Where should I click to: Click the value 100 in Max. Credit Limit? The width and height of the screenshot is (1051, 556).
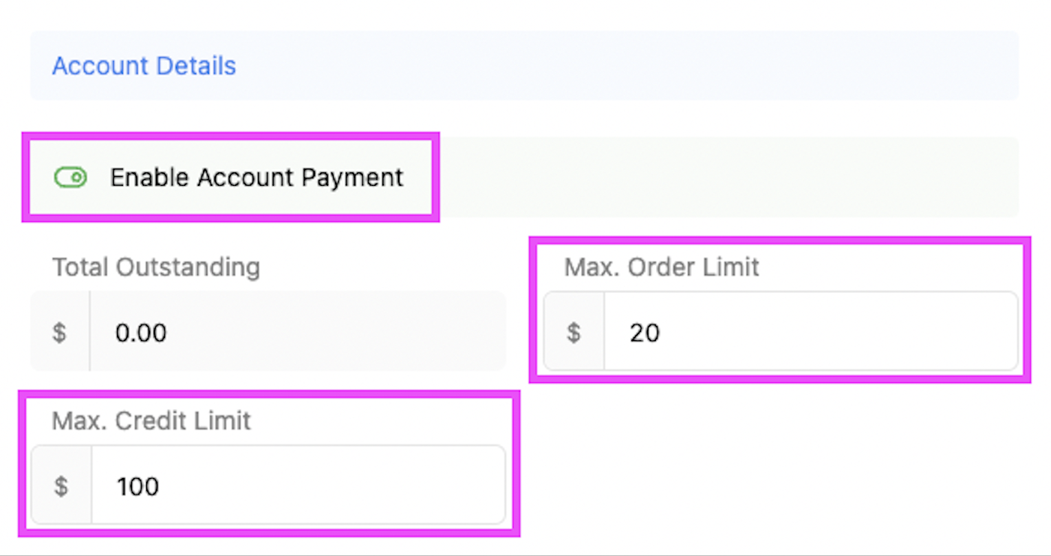[138, 486]
